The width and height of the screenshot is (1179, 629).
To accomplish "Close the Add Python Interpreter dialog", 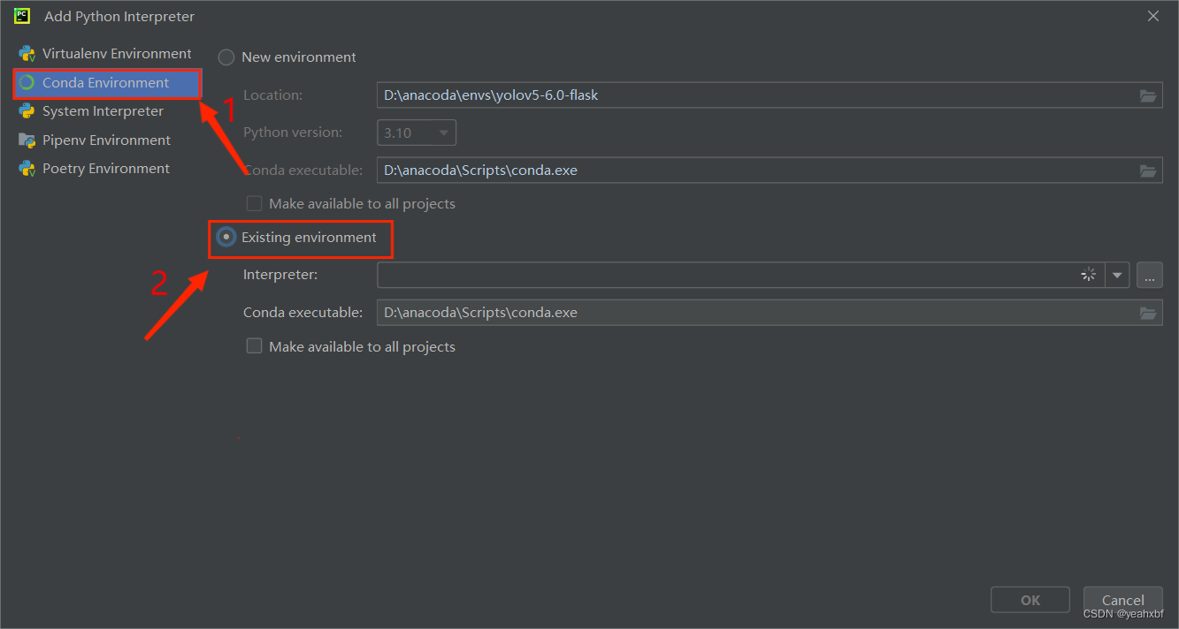I will click(x=1153, y=16).
